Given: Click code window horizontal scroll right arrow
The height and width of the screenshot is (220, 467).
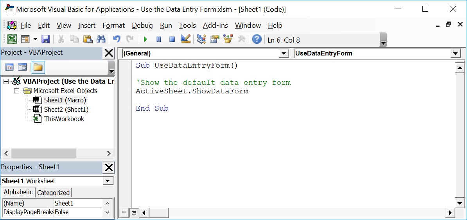Looking at the screenshot, I should 450,213.
